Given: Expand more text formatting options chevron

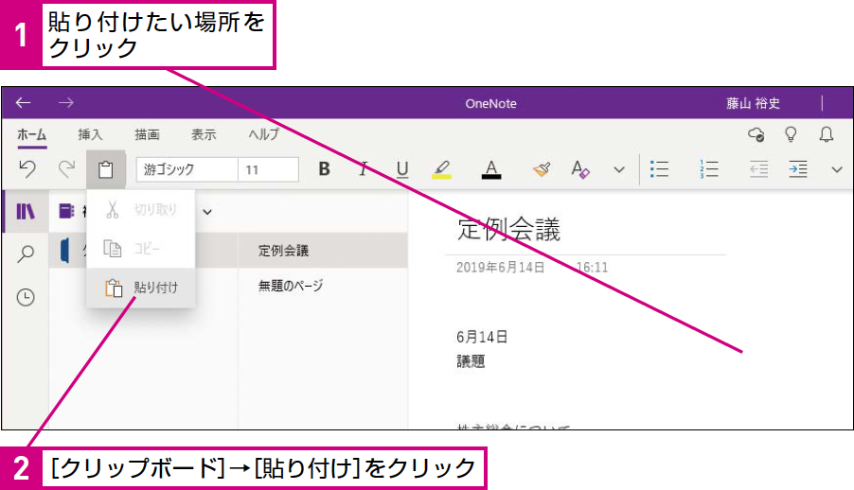Looking at the screenshot, I should (x=619, y=169).
